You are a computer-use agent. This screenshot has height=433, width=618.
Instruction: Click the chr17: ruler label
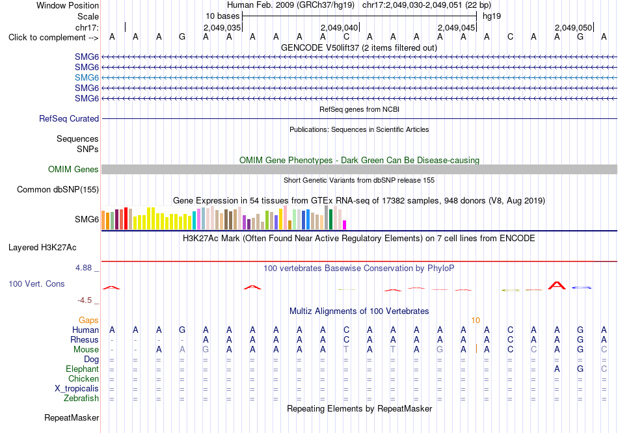[x=87, y=27]
